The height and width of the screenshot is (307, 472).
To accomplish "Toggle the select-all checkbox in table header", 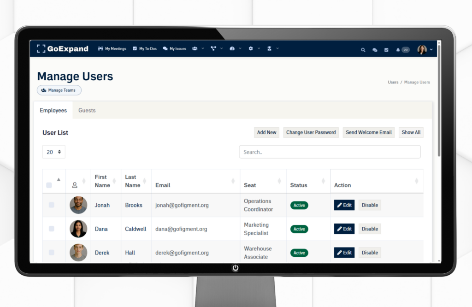I will coord(49,185).
